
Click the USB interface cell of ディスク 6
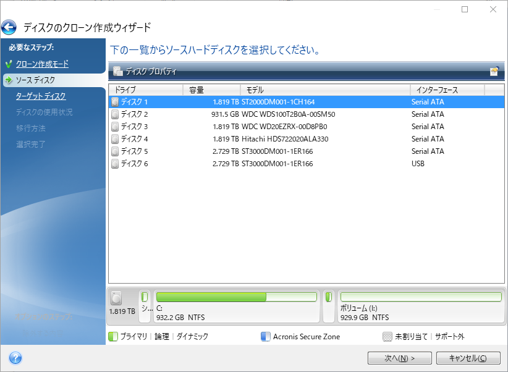pyautogui.click(x=418, y=164)
